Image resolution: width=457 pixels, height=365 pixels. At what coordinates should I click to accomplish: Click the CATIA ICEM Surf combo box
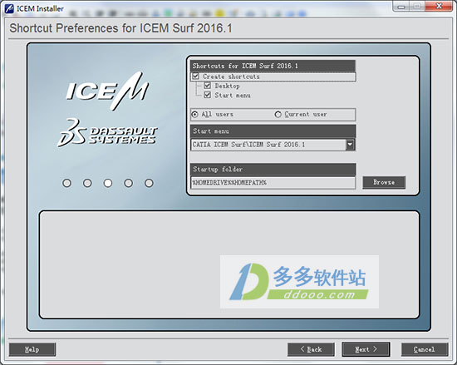click(273, 145)
